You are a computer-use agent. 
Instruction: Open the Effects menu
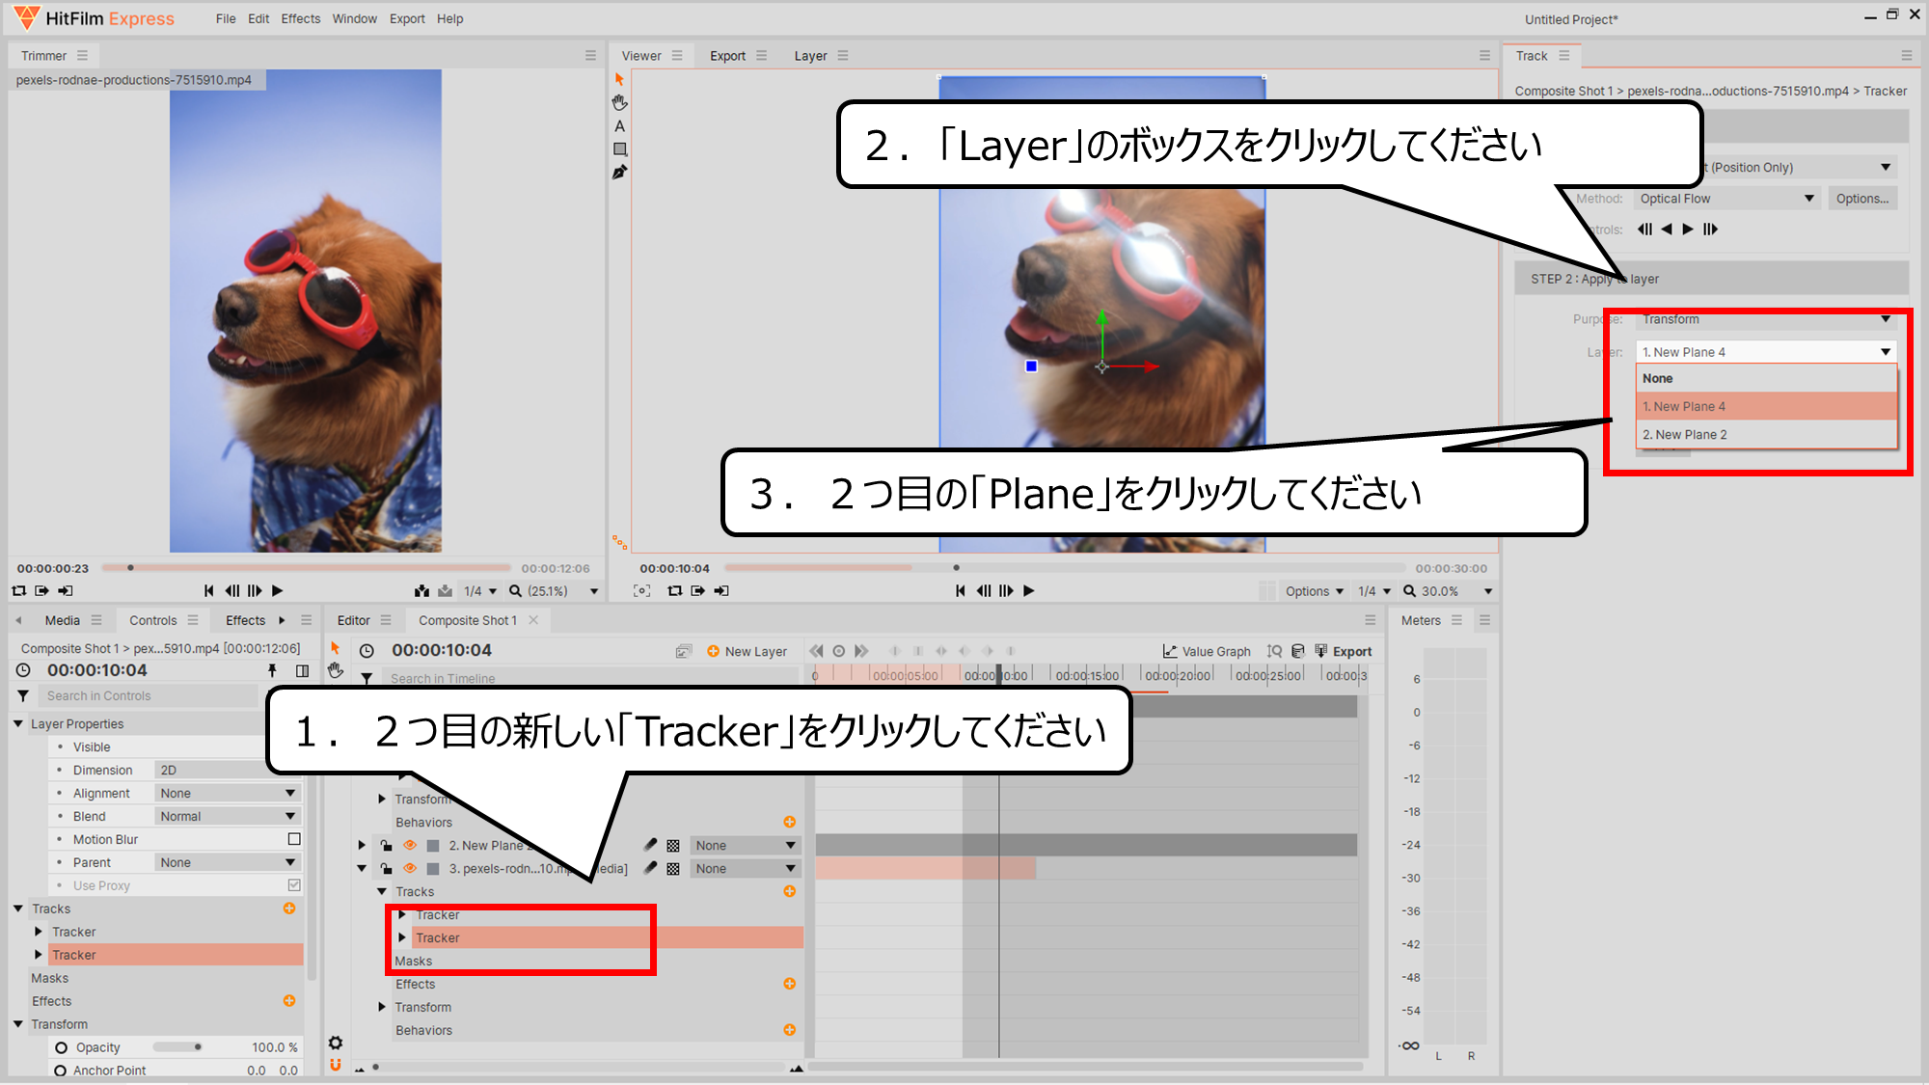point(300,18)
